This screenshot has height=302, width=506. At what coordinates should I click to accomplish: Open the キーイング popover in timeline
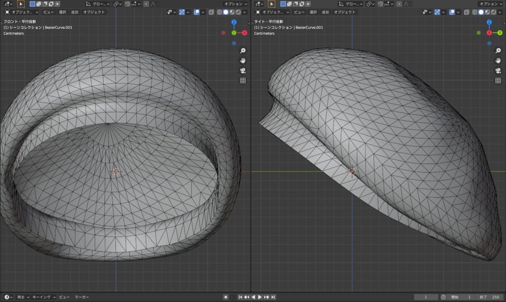tap(43, 297)
